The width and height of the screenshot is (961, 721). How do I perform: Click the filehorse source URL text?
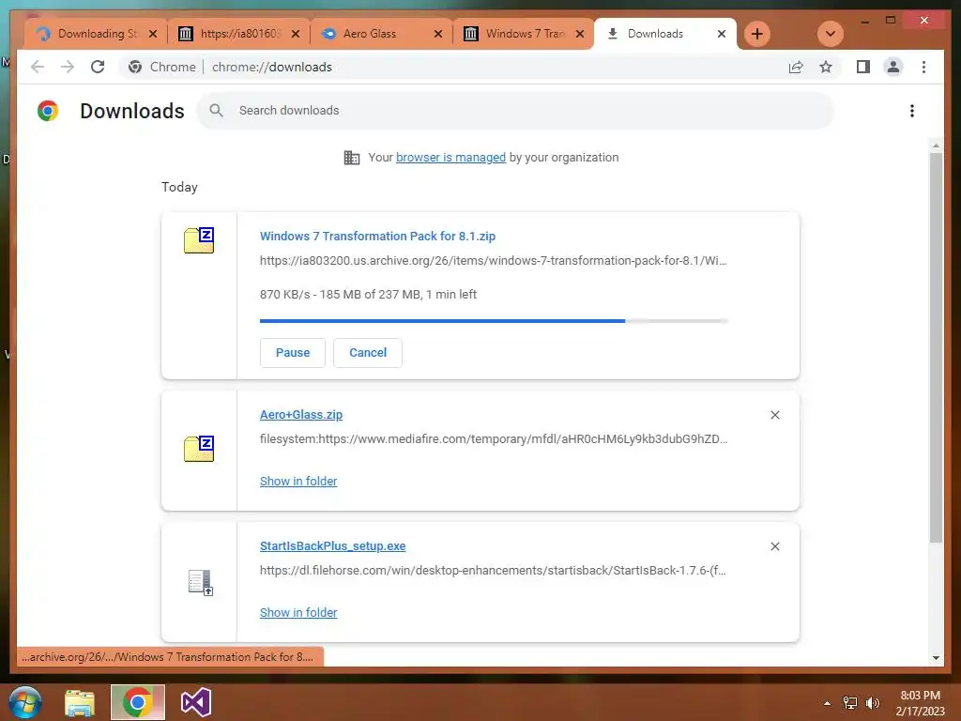click(x=493, y=570)
